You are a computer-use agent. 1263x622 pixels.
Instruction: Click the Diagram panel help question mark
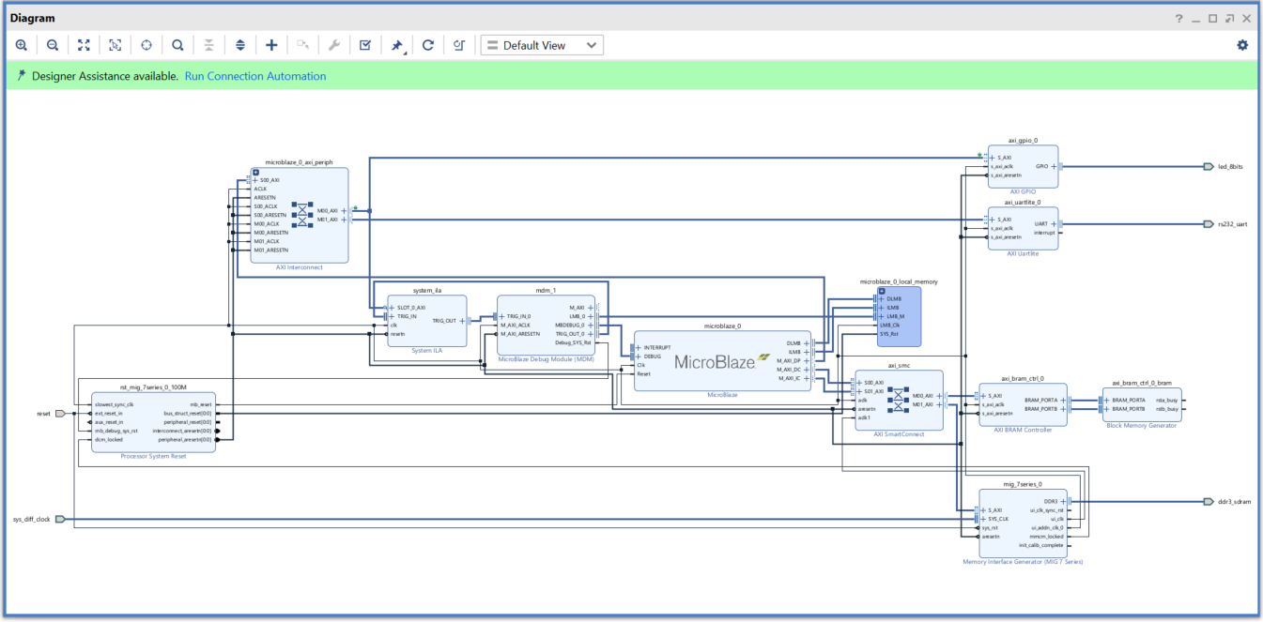coord(1178,19)
